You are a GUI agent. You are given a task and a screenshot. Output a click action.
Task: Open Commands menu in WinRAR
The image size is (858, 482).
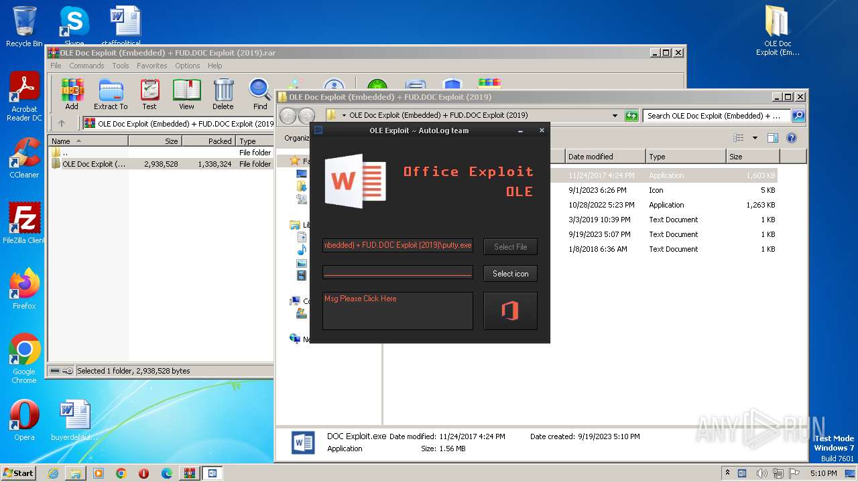[x=86, y=66]
